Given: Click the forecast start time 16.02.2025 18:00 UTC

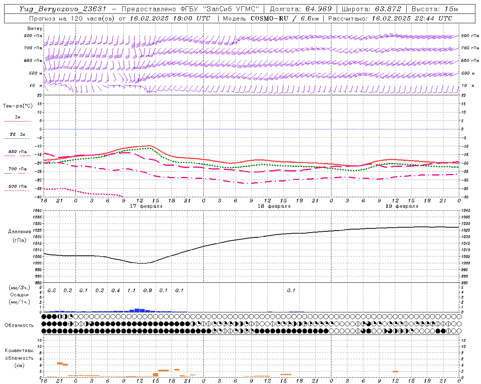Looking at the screenshot, I should (x=170, y=18).
